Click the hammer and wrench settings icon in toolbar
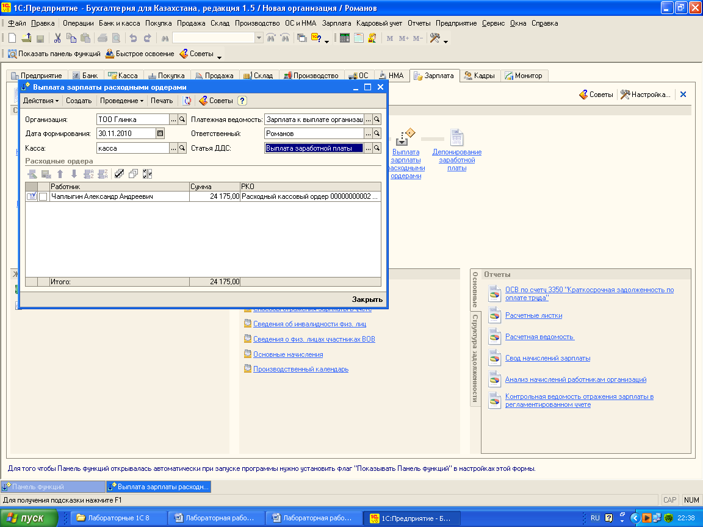Image resolution: width=703 pixels, height=527 pixels. (434, 38)
